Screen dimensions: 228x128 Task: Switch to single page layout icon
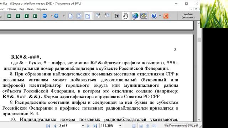click(x=134, y=126)
